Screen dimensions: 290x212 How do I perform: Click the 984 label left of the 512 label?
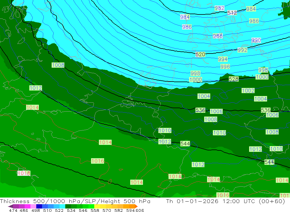click(x=185, y=17)
